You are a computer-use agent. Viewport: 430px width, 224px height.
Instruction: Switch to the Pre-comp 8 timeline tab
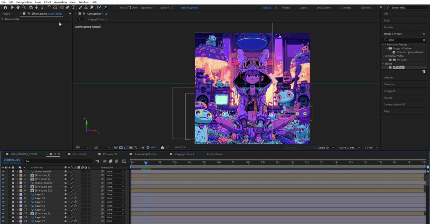coord(79,154)
